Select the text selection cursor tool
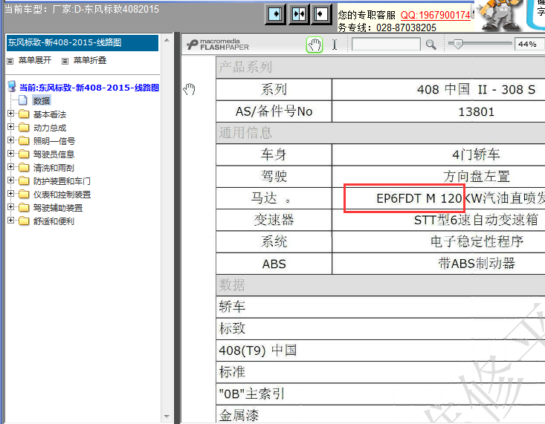Screen dimensions: 545x424 click(x=335, y=45)
